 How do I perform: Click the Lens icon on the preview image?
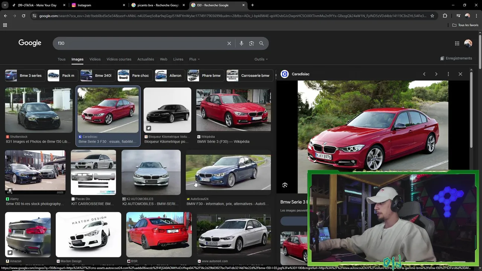tap(285, 185)
